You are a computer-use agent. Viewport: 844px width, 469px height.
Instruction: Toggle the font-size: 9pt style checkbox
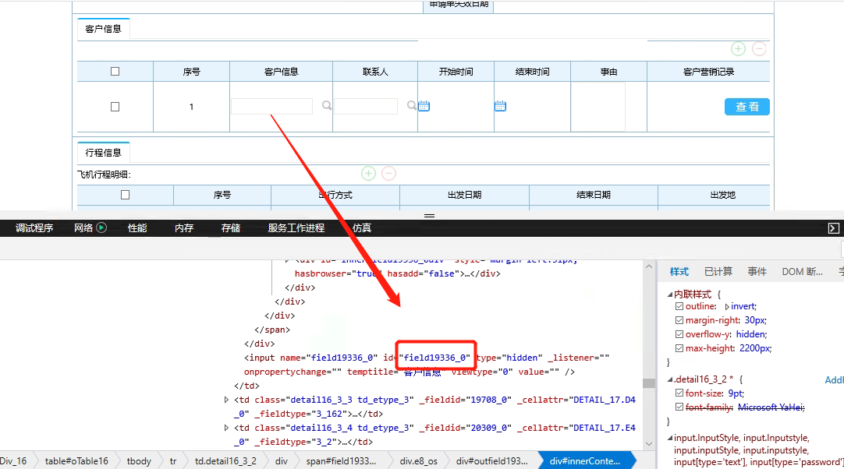pyautogui.click(x=679, y=393)
